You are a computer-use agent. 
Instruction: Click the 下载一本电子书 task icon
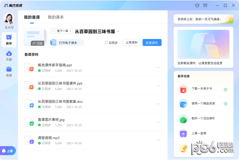[183, 89]
